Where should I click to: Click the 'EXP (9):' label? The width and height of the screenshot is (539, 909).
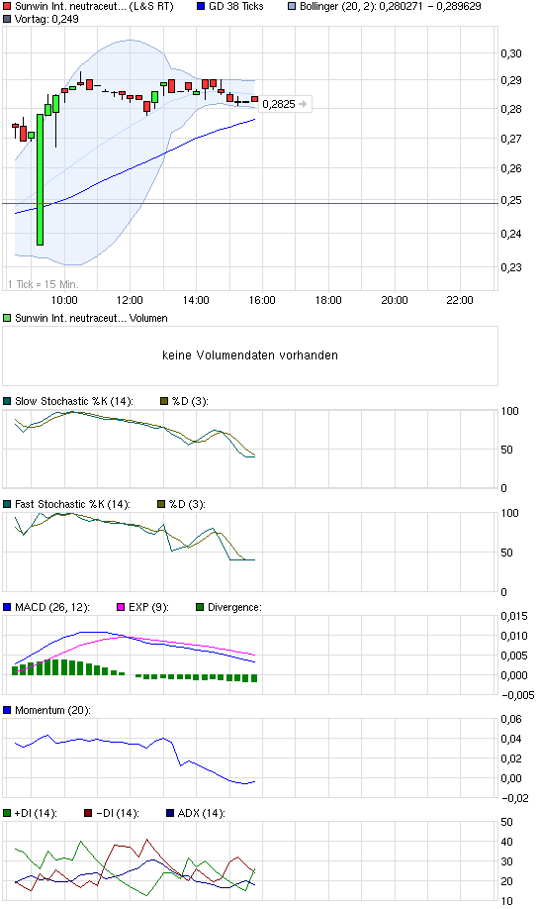click(148, 607)
